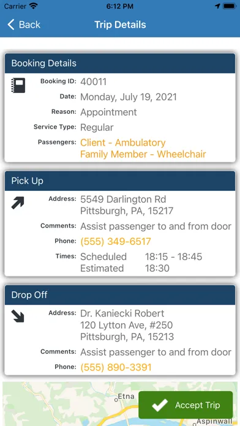Tap the Back chevron arrow icon
The height and width of the screenshot is (426, 240).
click(x=10, y=24)
